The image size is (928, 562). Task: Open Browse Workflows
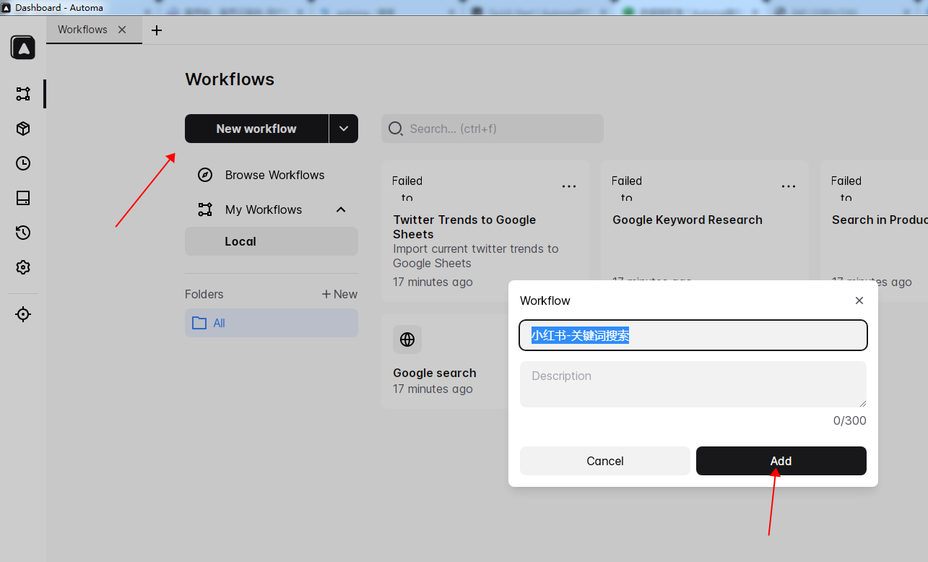pos(272,175)
